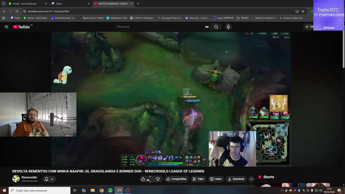Like the video with thumbs up
This screenshot has height=194, width=345.
tap(145, 179)
